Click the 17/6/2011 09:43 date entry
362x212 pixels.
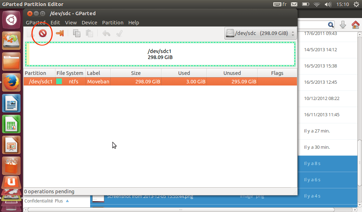320,34
